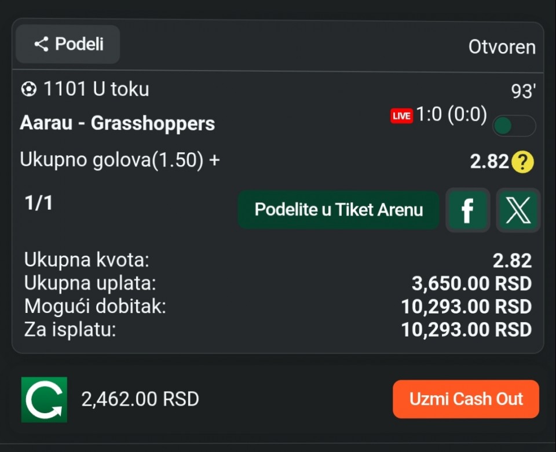This screenshot has height=452, width=556.
Task: Click the 1/1 selection counter
Action: coord(38,203)
